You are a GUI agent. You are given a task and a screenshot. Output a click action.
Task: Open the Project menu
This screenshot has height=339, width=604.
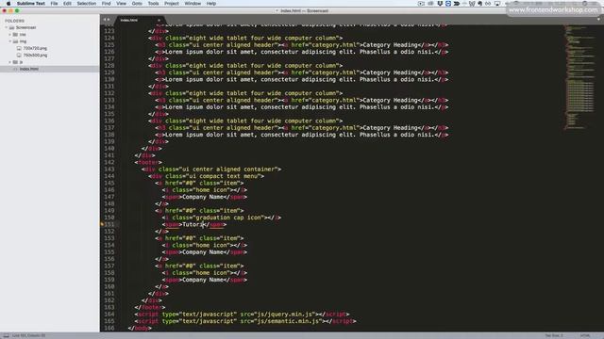tap(172, 4)
